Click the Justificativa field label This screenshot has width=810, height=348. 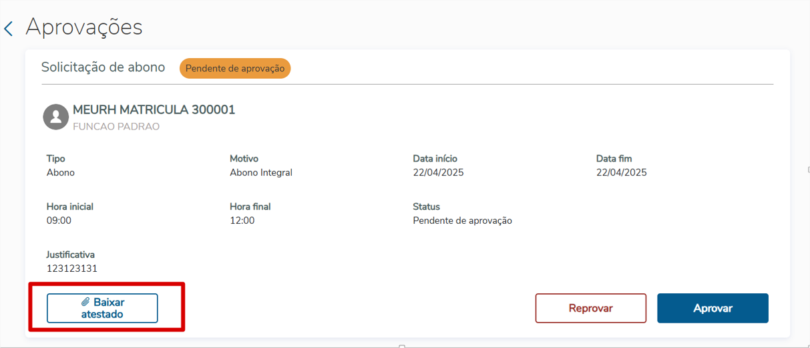71,254
